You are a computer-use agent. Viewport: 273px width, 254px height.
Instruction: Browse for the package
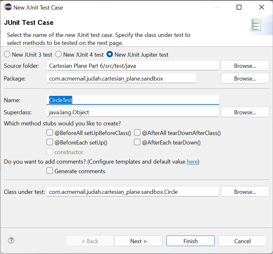245,78
